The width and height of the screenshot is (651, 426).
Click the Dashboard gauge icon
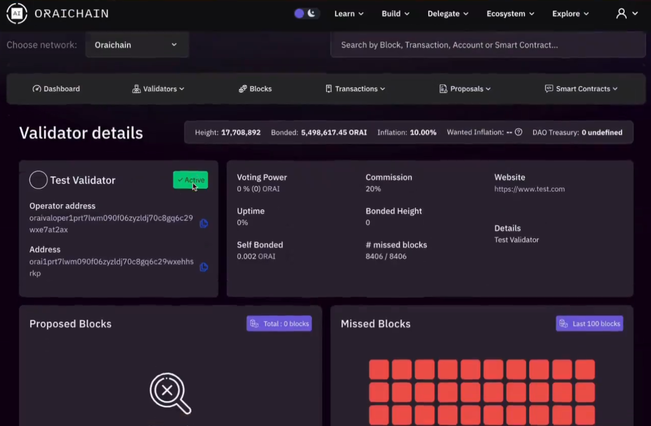(x=37, y=88)
